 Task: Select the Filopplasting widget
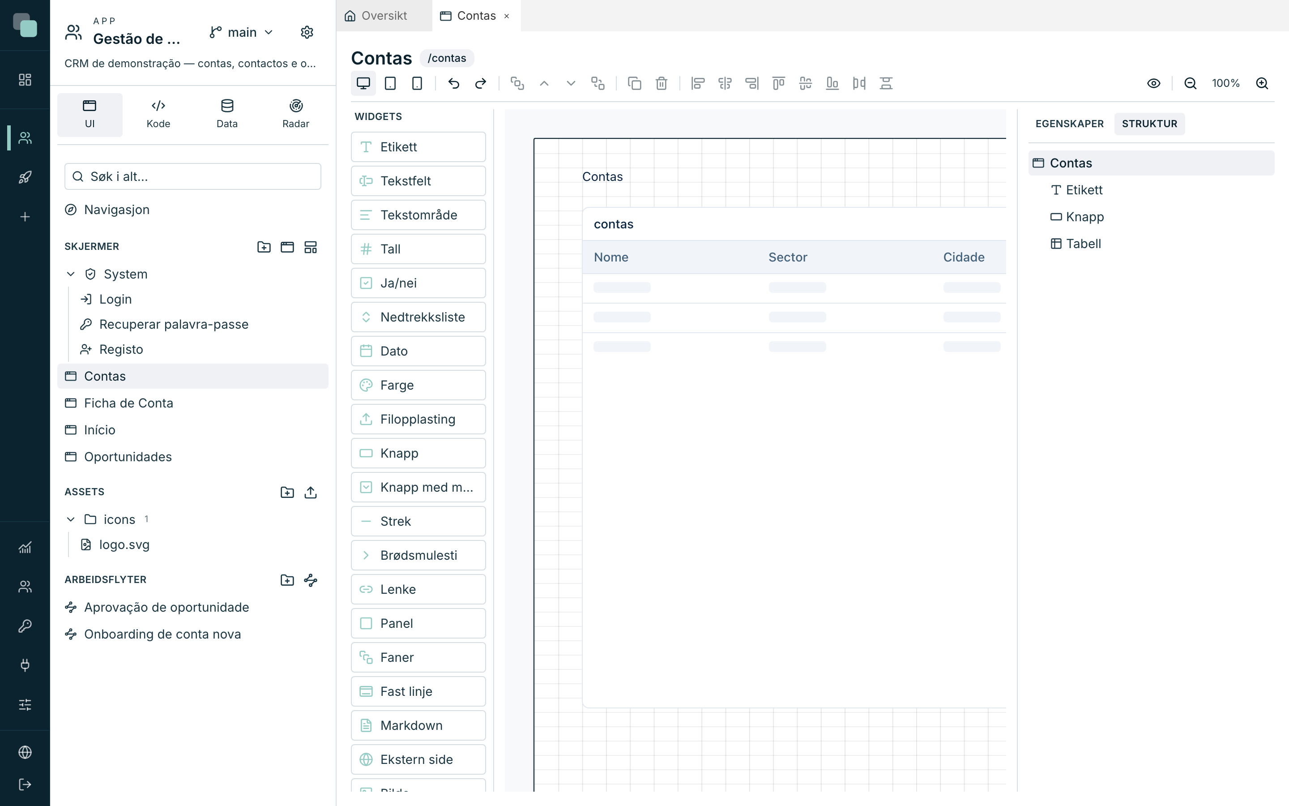418,420
